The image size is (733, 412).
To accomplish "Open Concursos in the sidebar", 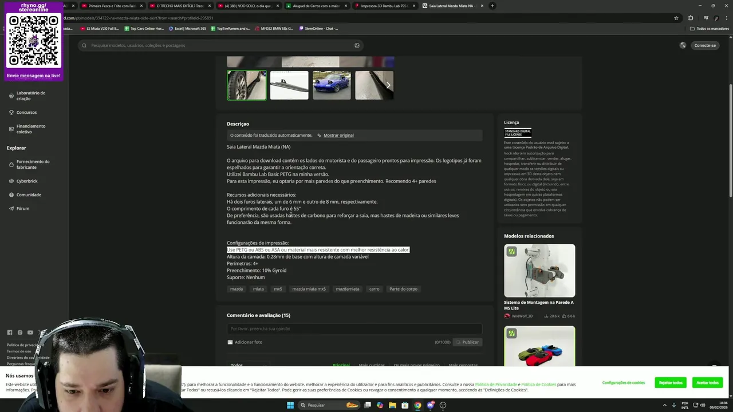I will pyautogui.click(x=26, y=112).
